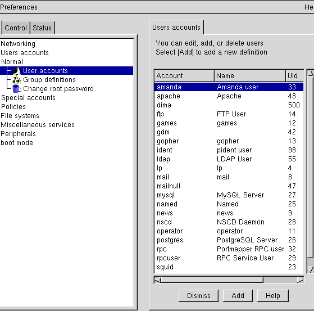Switch to the Control tab
This screenshot has width=314, height=311.
click(x=16, y=28)
